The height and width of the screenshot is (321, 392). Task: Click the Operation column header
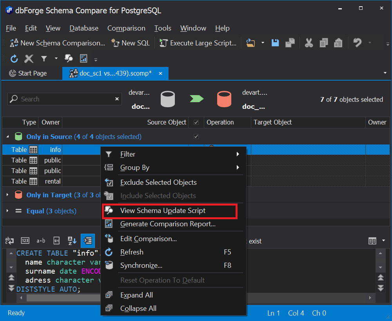[227, 122]
